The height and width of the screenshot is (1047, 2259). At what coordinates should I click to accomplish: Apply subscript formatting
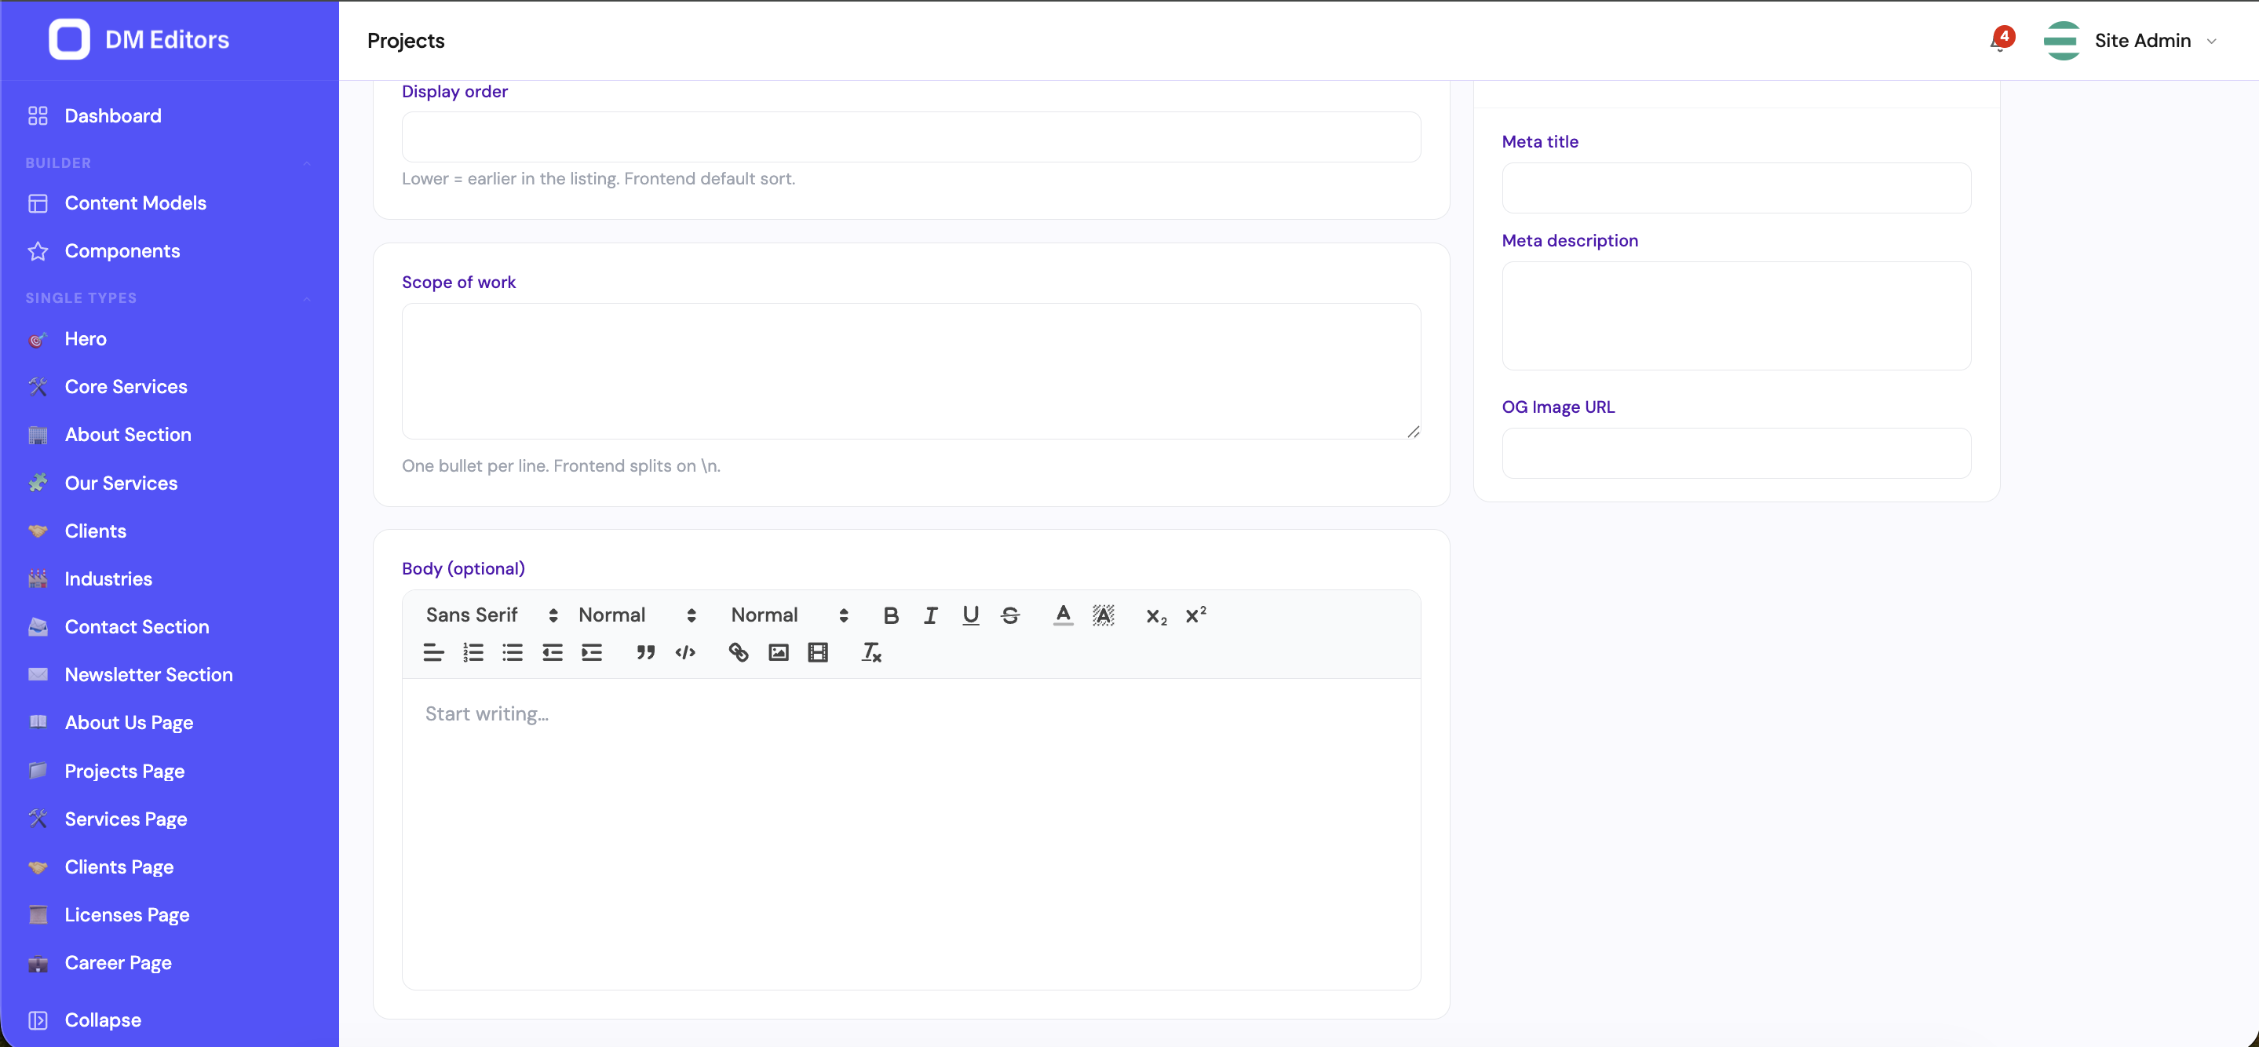(x=1156, y=615)
